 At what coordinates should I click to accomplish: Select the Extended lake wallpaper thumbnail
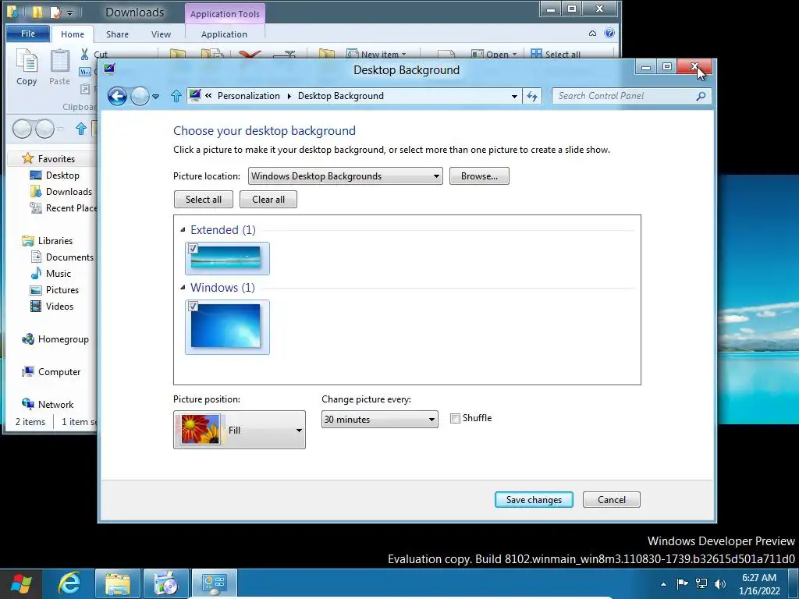(227, 258)
